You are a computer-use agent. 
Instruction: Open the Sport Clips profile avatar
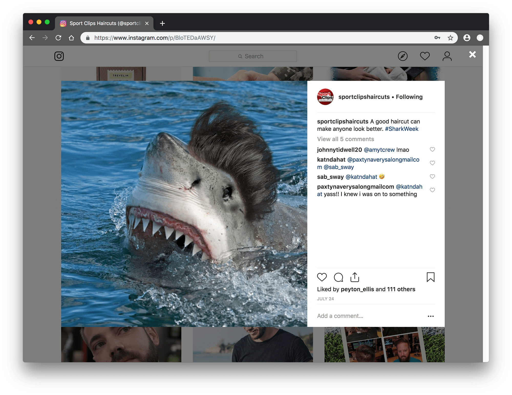click(325, 97)
